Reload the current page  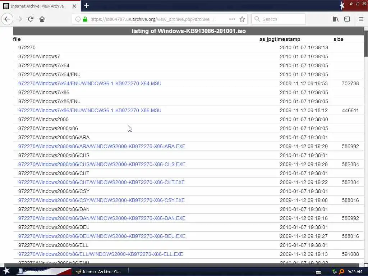point(31,19)
